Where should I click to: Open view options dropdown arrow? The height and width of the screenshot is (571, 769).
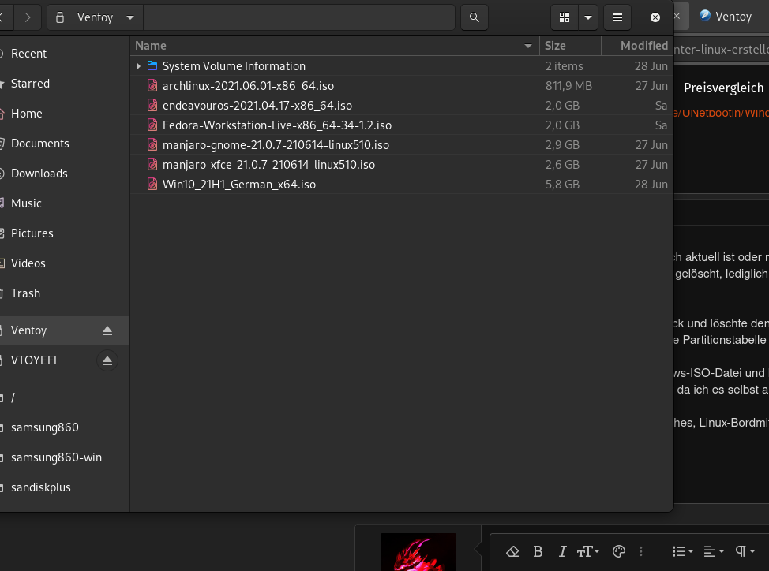[x=588, y=17]
